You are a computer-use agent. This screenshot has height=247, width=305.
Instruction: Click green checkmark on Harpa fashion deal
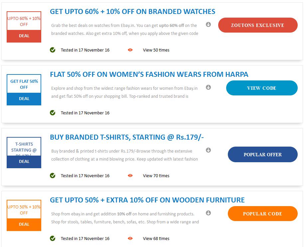pyautogui.click(x=53, y=113)
